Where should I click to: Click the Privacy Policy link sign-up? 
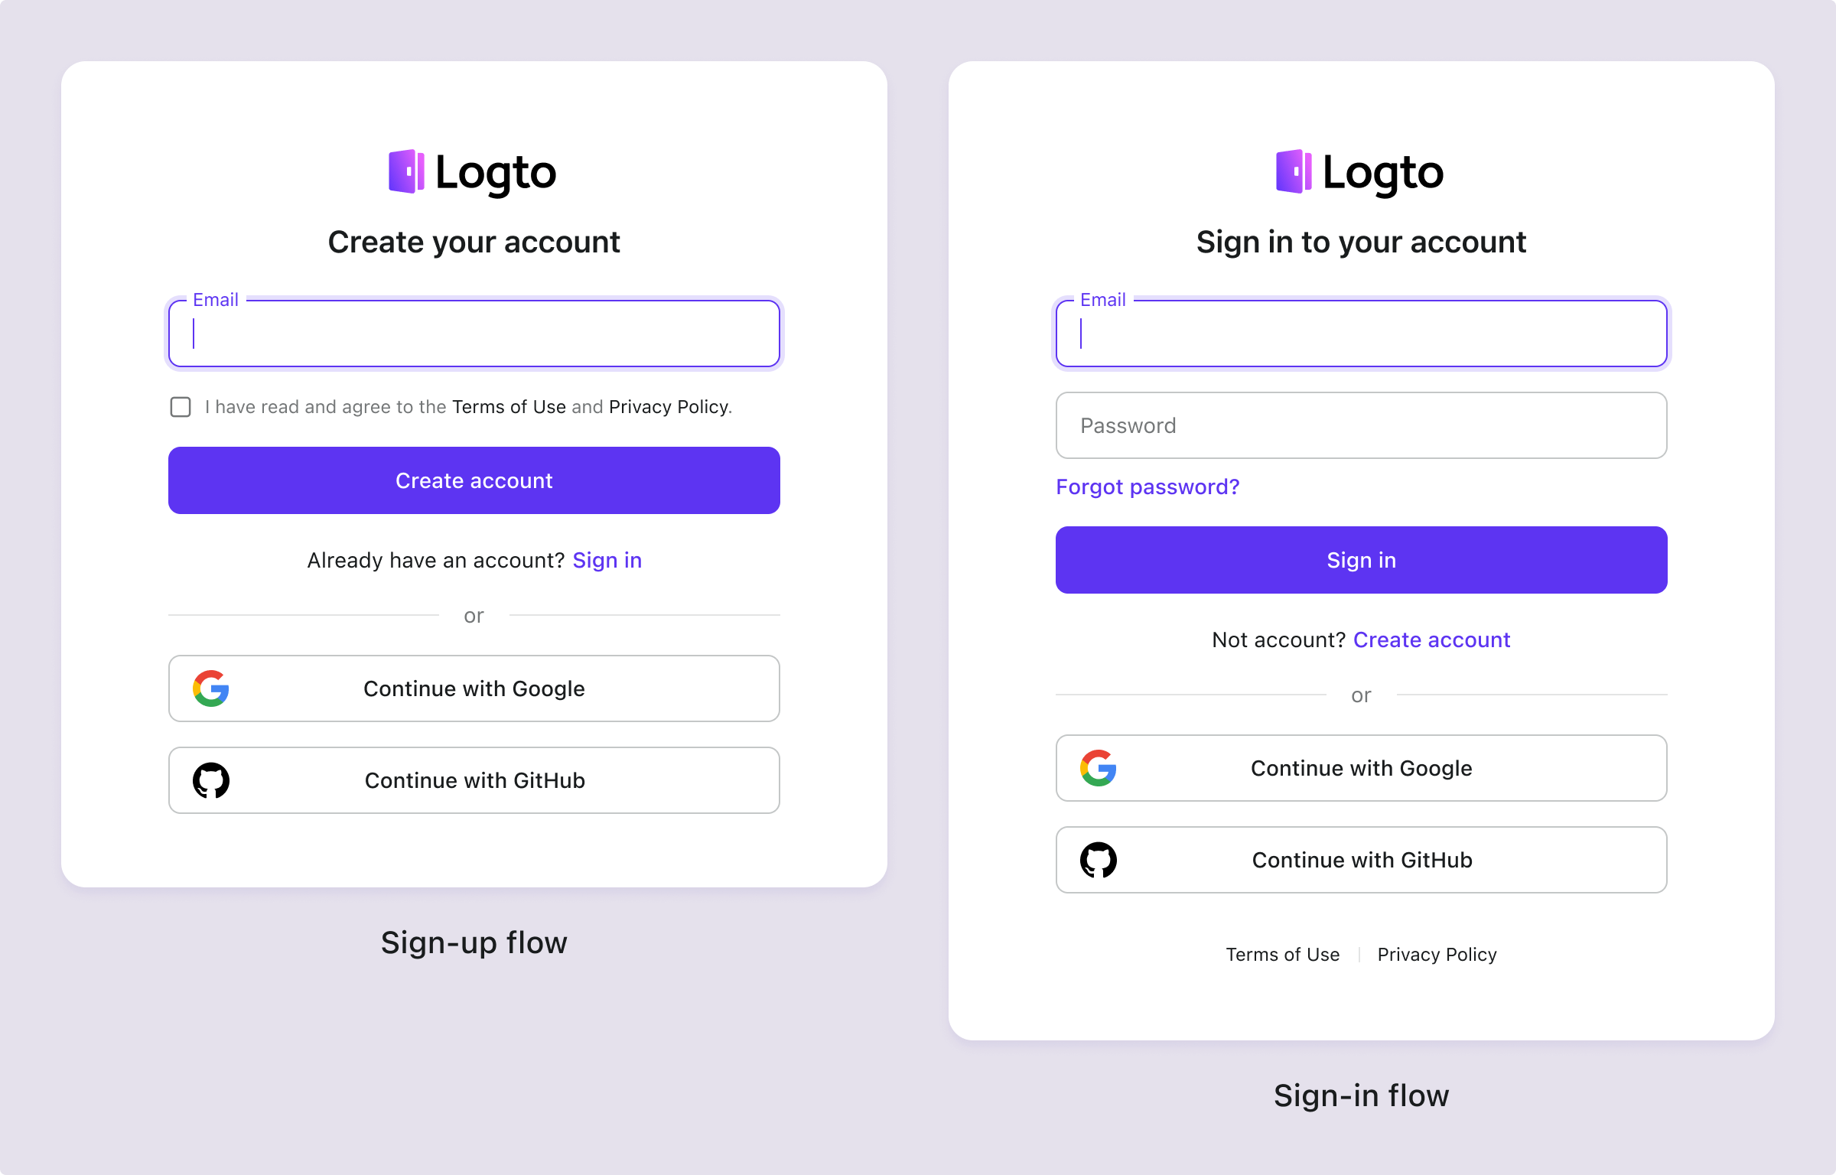(x=666, y=407)
